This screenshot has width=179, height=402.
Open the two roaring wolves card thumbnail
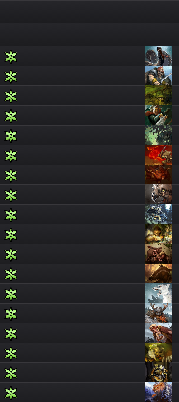coord(158,56)
